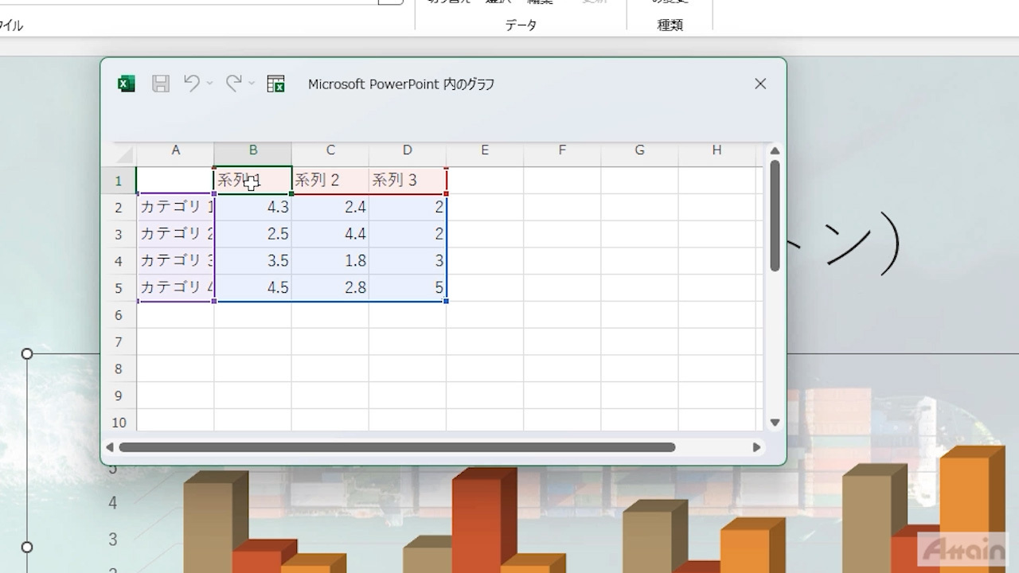Open the Redo history dropdown arrow

(x=252, y=83)
